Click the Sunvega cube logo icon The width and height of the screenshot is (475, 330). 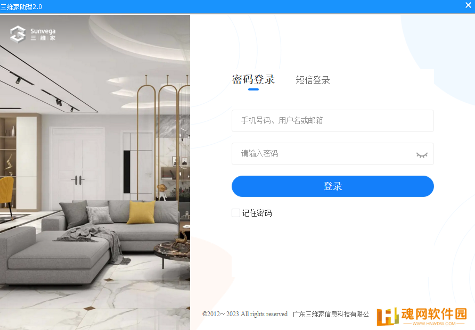(x=18, y=34)
